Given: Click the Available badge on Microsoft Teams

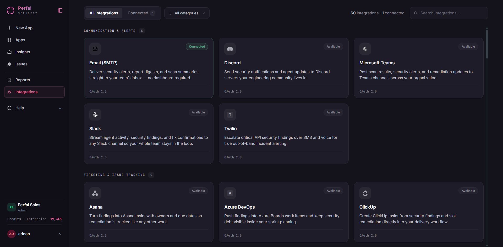Looking at the screenshot, I should [x=468, y=47].
